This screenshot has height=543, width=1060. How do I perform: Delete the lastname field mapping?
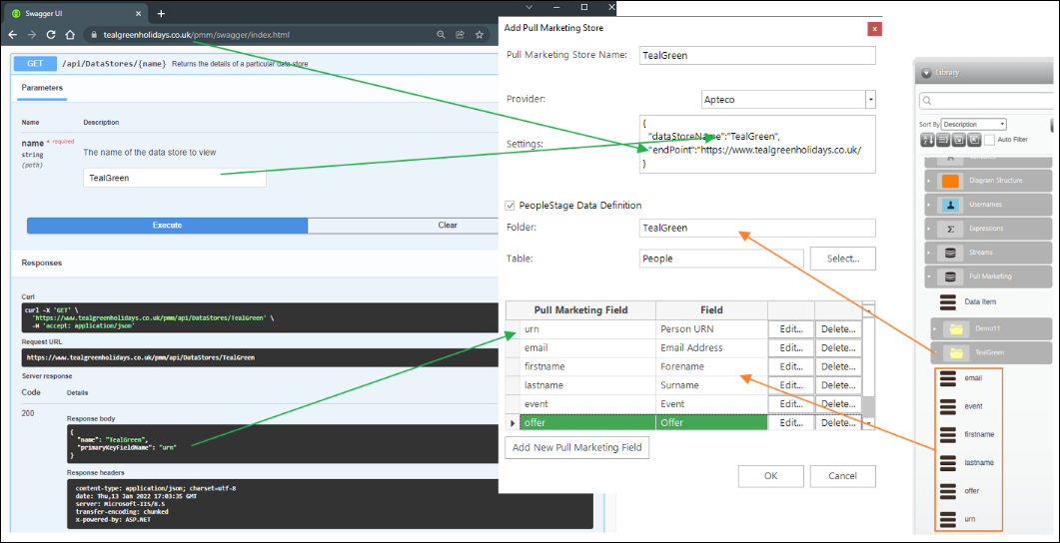838,385
